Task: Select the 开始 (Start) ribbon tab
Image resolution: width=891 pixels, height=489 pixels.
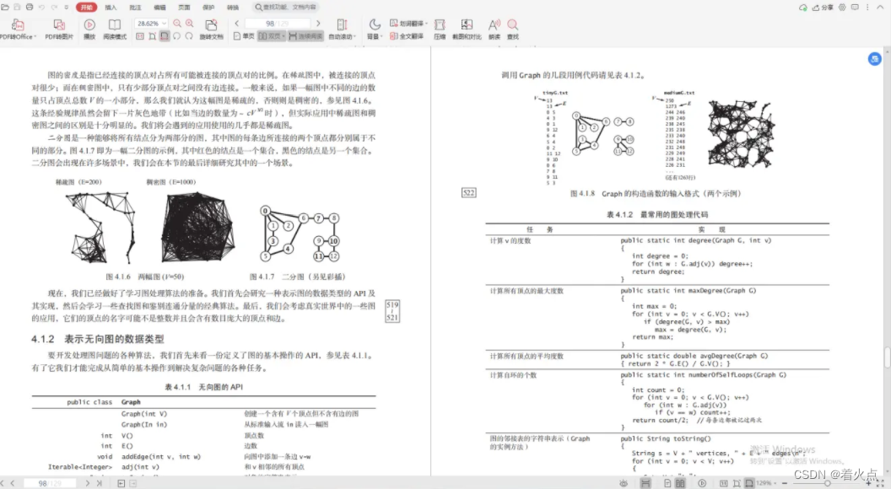Action: (x=86, y=8)
